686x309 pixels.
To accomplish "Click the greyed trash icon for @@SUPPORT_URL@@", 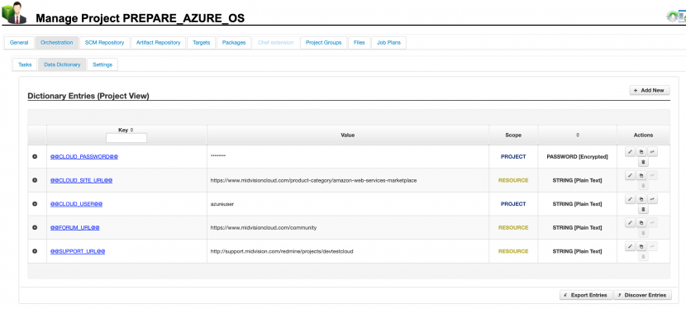I will coord(643,257).
